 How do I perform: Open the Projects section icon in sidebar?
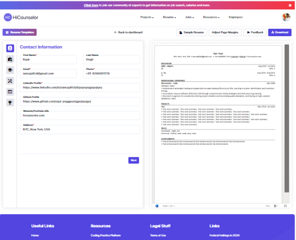click(x=10, y=92)
